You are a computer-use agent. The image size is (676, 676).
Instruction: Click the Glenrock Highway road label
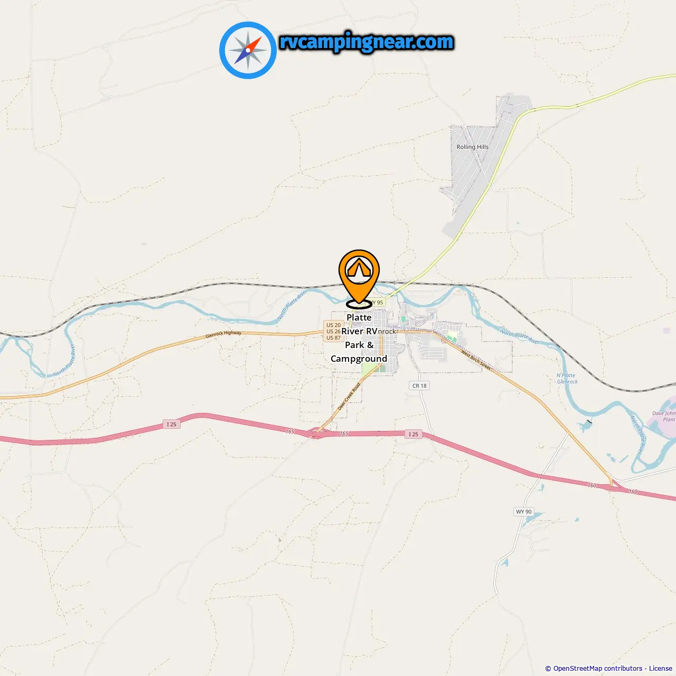(223, 334)
